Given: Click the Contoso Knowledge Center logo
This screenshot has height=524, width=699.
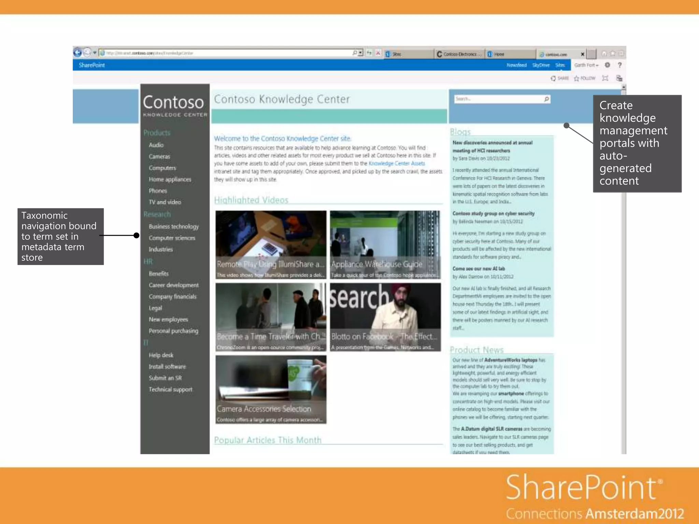Looking at the screenshot, I should pyautogui.click(x=175, y=106).
